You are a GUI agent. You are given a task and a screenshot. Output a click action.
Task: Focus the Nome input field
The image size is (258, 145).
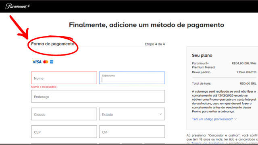[x=64, y=78]
